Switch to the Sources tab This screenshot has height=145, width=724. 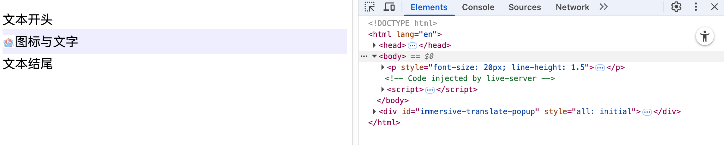pos(525,7)
